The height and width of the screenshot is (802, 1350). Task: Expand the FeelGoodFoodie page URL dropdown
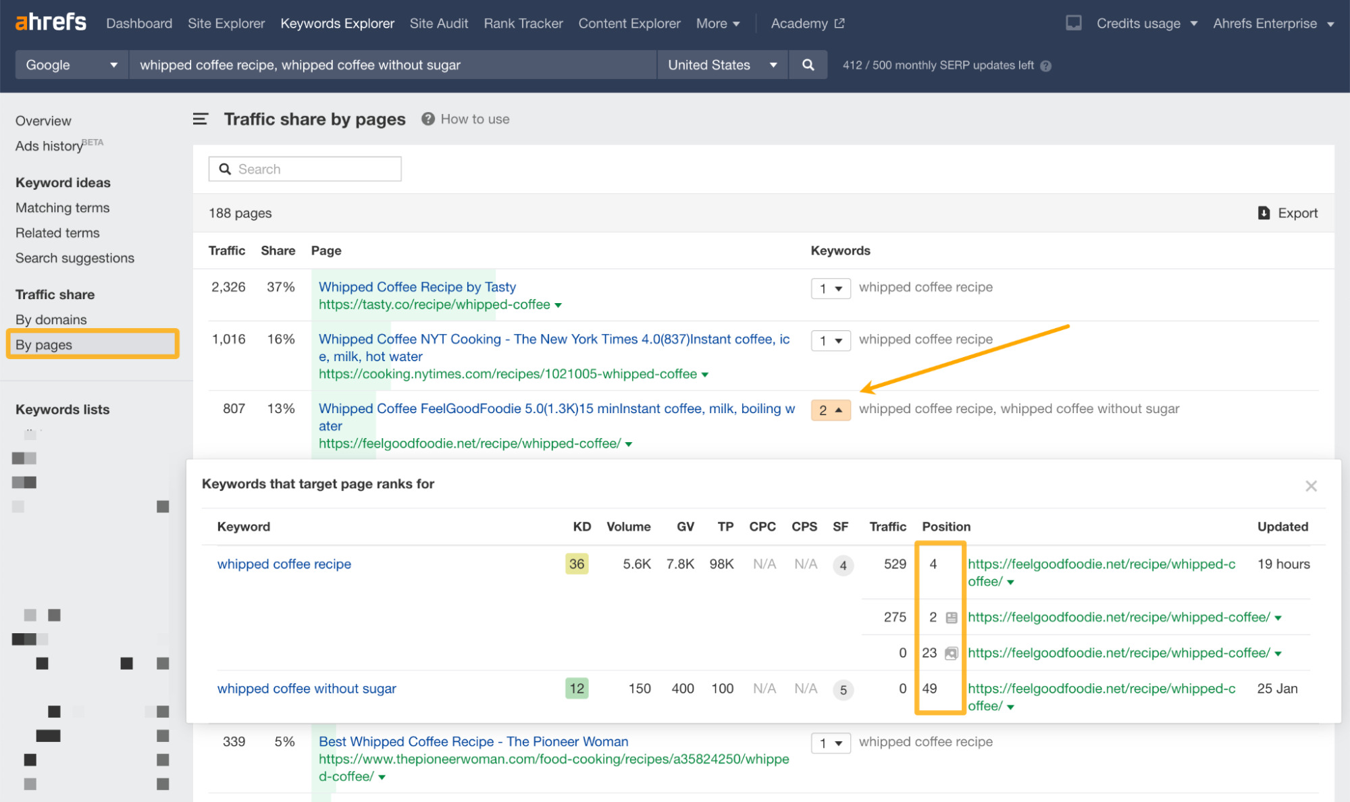[x=633, y=443]
